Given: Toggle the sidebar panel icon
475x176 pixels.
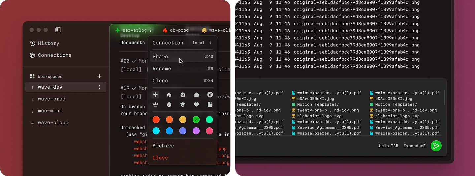Looking at the screenshot, I should point(58,30).
